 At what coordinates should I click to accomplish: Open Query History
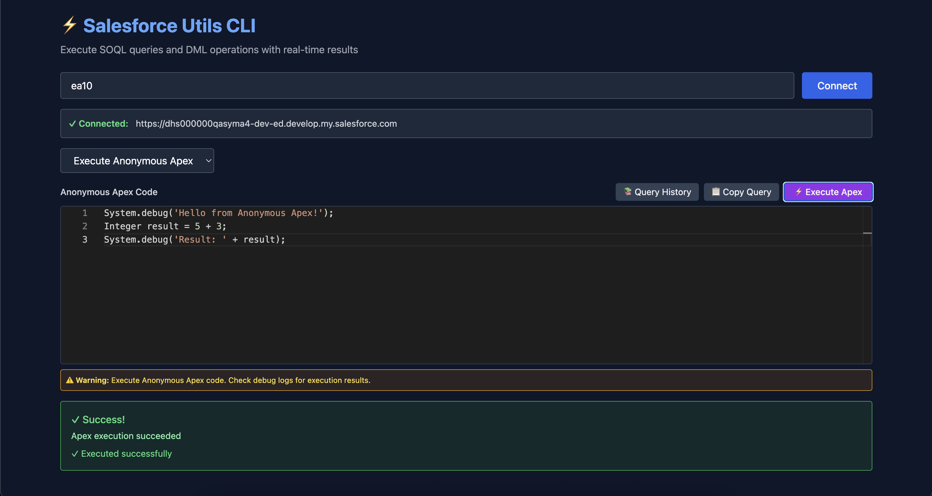pyautogui.click(x=657, y=192)
